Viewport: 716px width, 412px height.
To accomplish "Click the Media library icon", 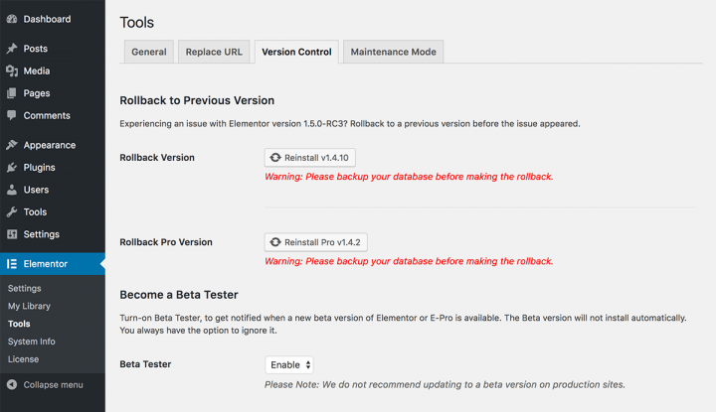I will coord(12,71).
